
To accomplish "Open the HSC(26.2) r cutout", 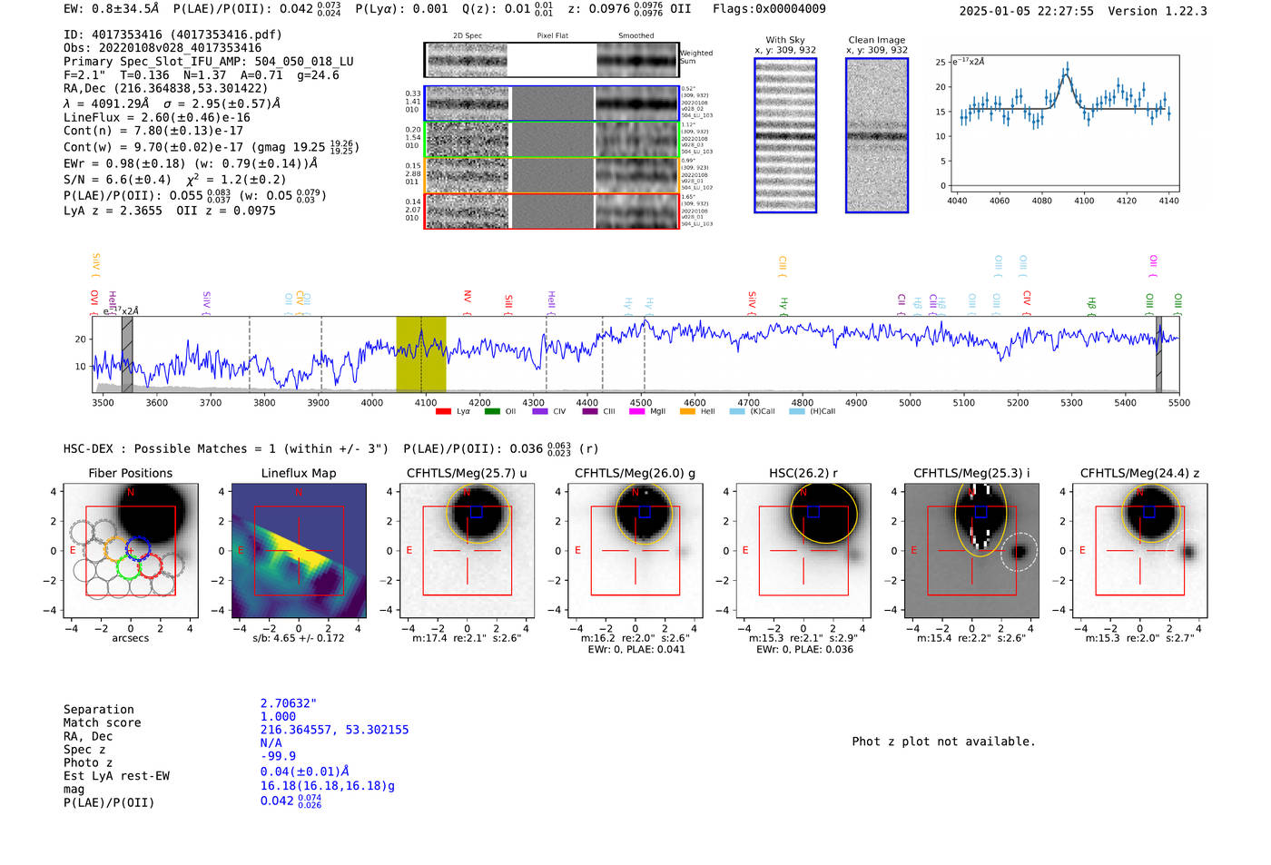I will click(x=803, y=551).
